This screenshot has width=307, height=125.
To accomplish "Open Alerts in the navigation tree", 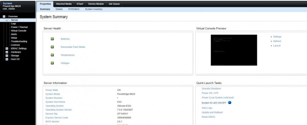I will pyautogui.click(x=14, y=34).
